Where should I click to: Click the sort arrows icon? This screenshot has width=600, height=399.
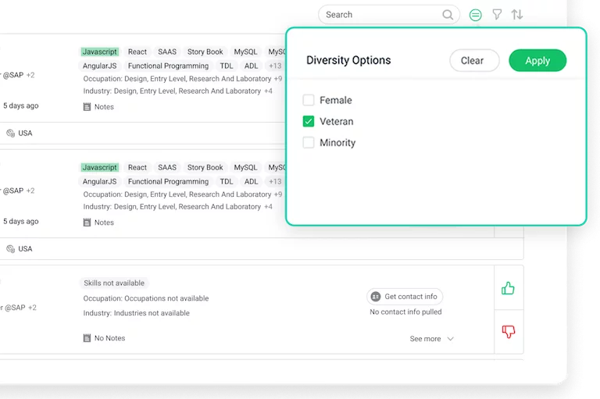tap(517, 15)
